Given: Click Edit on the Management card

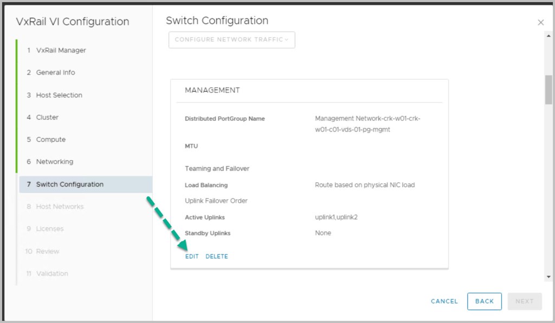Looking at the screenshot, I should coord(192,256).
